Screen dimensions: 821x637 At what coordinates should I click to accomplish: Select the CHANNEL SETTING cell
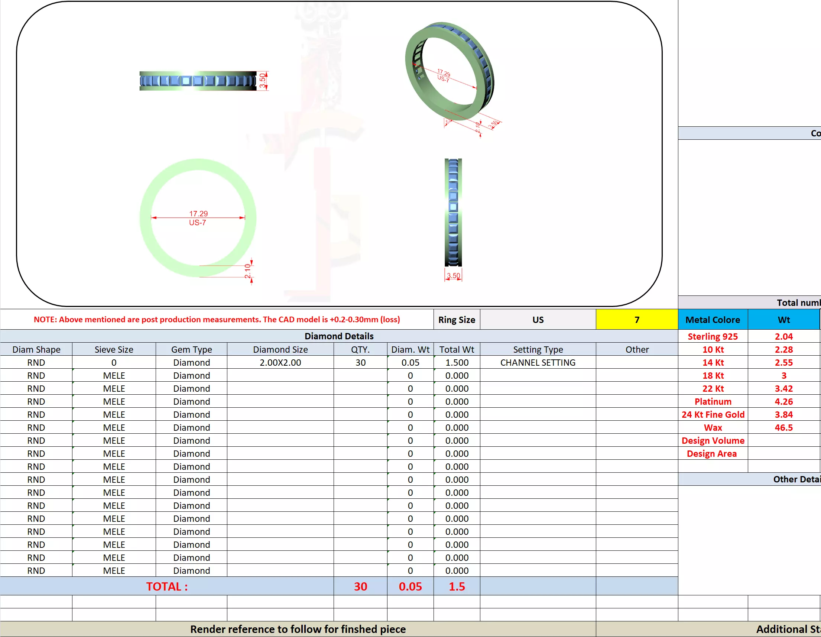[x=538, y=362]
